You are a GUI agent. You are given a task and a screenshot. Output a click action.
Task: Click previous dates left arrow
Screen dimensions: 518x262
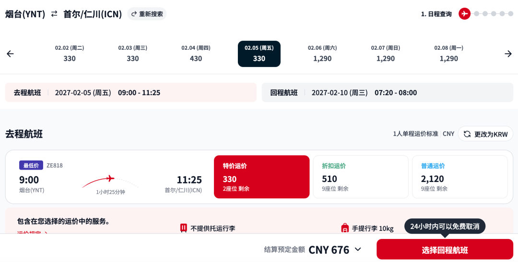coord(10,54)
